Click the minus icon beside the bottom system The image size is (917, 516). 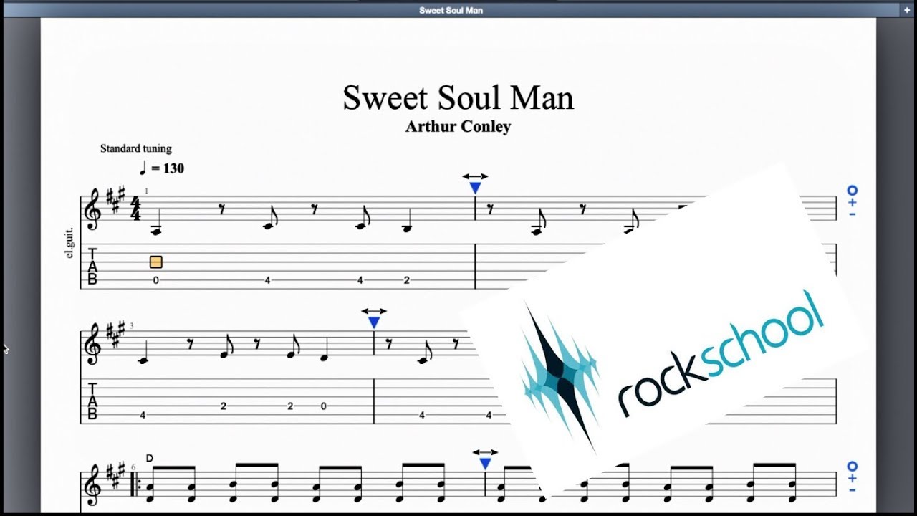852,489
